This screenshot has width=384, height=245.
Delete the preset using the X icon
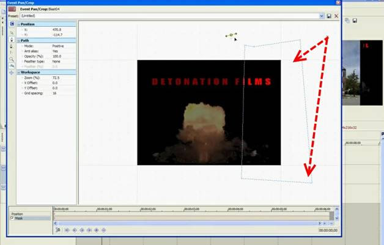tap(336, 16)
